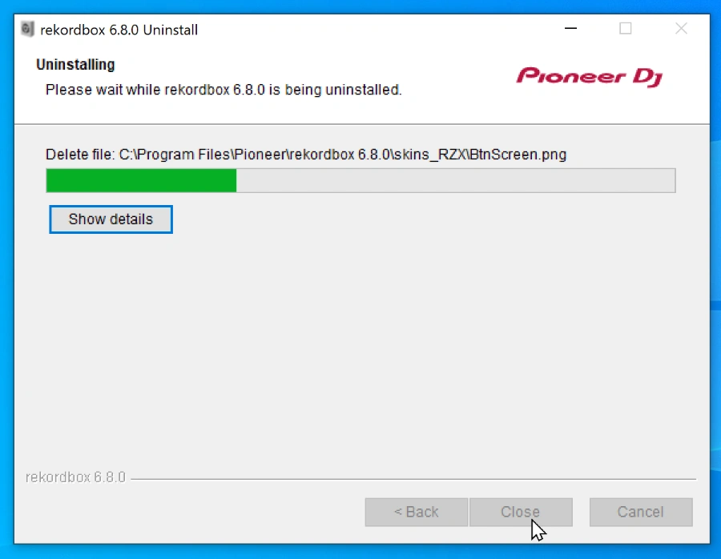Show details of the uninstall process
Screen dimensions: 721x559
click(111, 219)
